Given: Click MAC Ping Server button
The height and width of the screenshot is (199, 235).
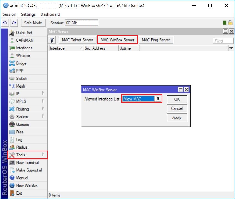Looking at the screenshot, I should pyautogui.click(x=156, y=40).
